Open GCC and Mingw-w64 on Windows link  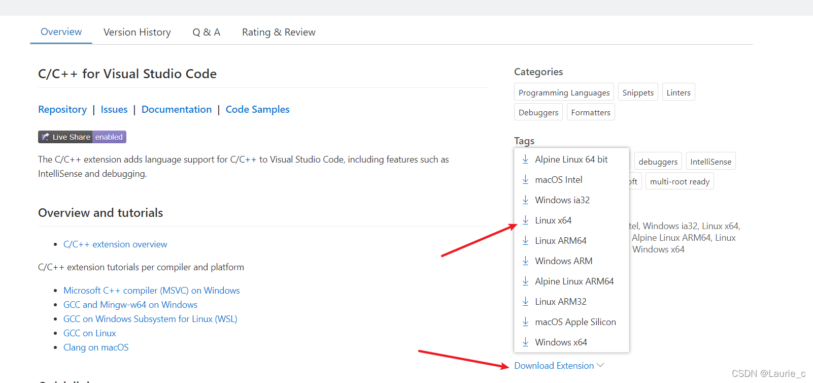point(130,305)
